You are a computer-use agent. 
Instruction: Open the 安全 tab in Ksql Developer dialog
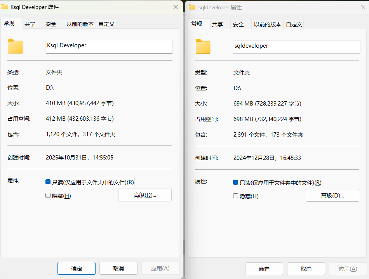pyautogui.click(x=51, y=24)
